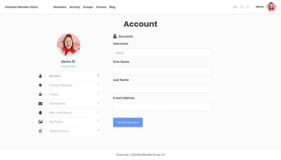281x160 pixels.
Task: Open the Members menu item
Action: pos(60,7)
